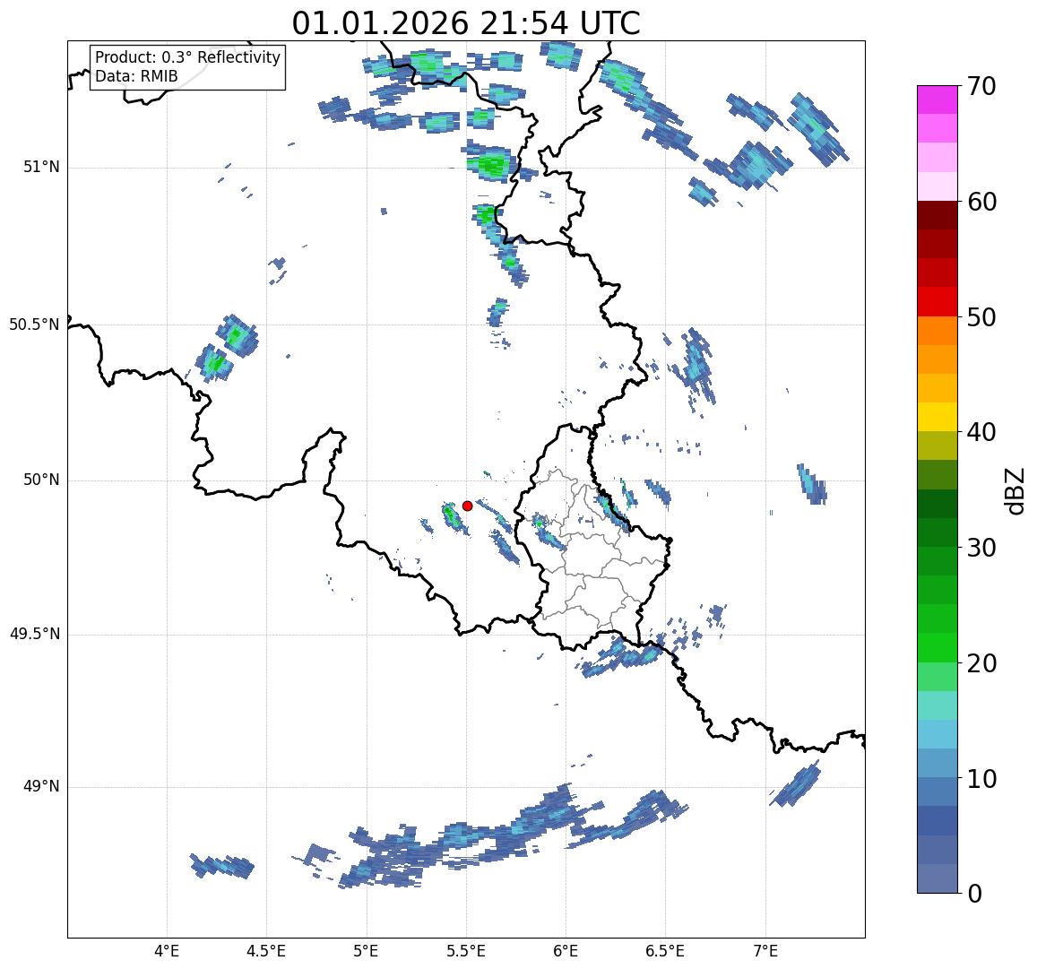Click the timestamp title 01.01.2026 21:54 UTC
The width and height of the screenshot is (1037, 969).
[466, 24]
